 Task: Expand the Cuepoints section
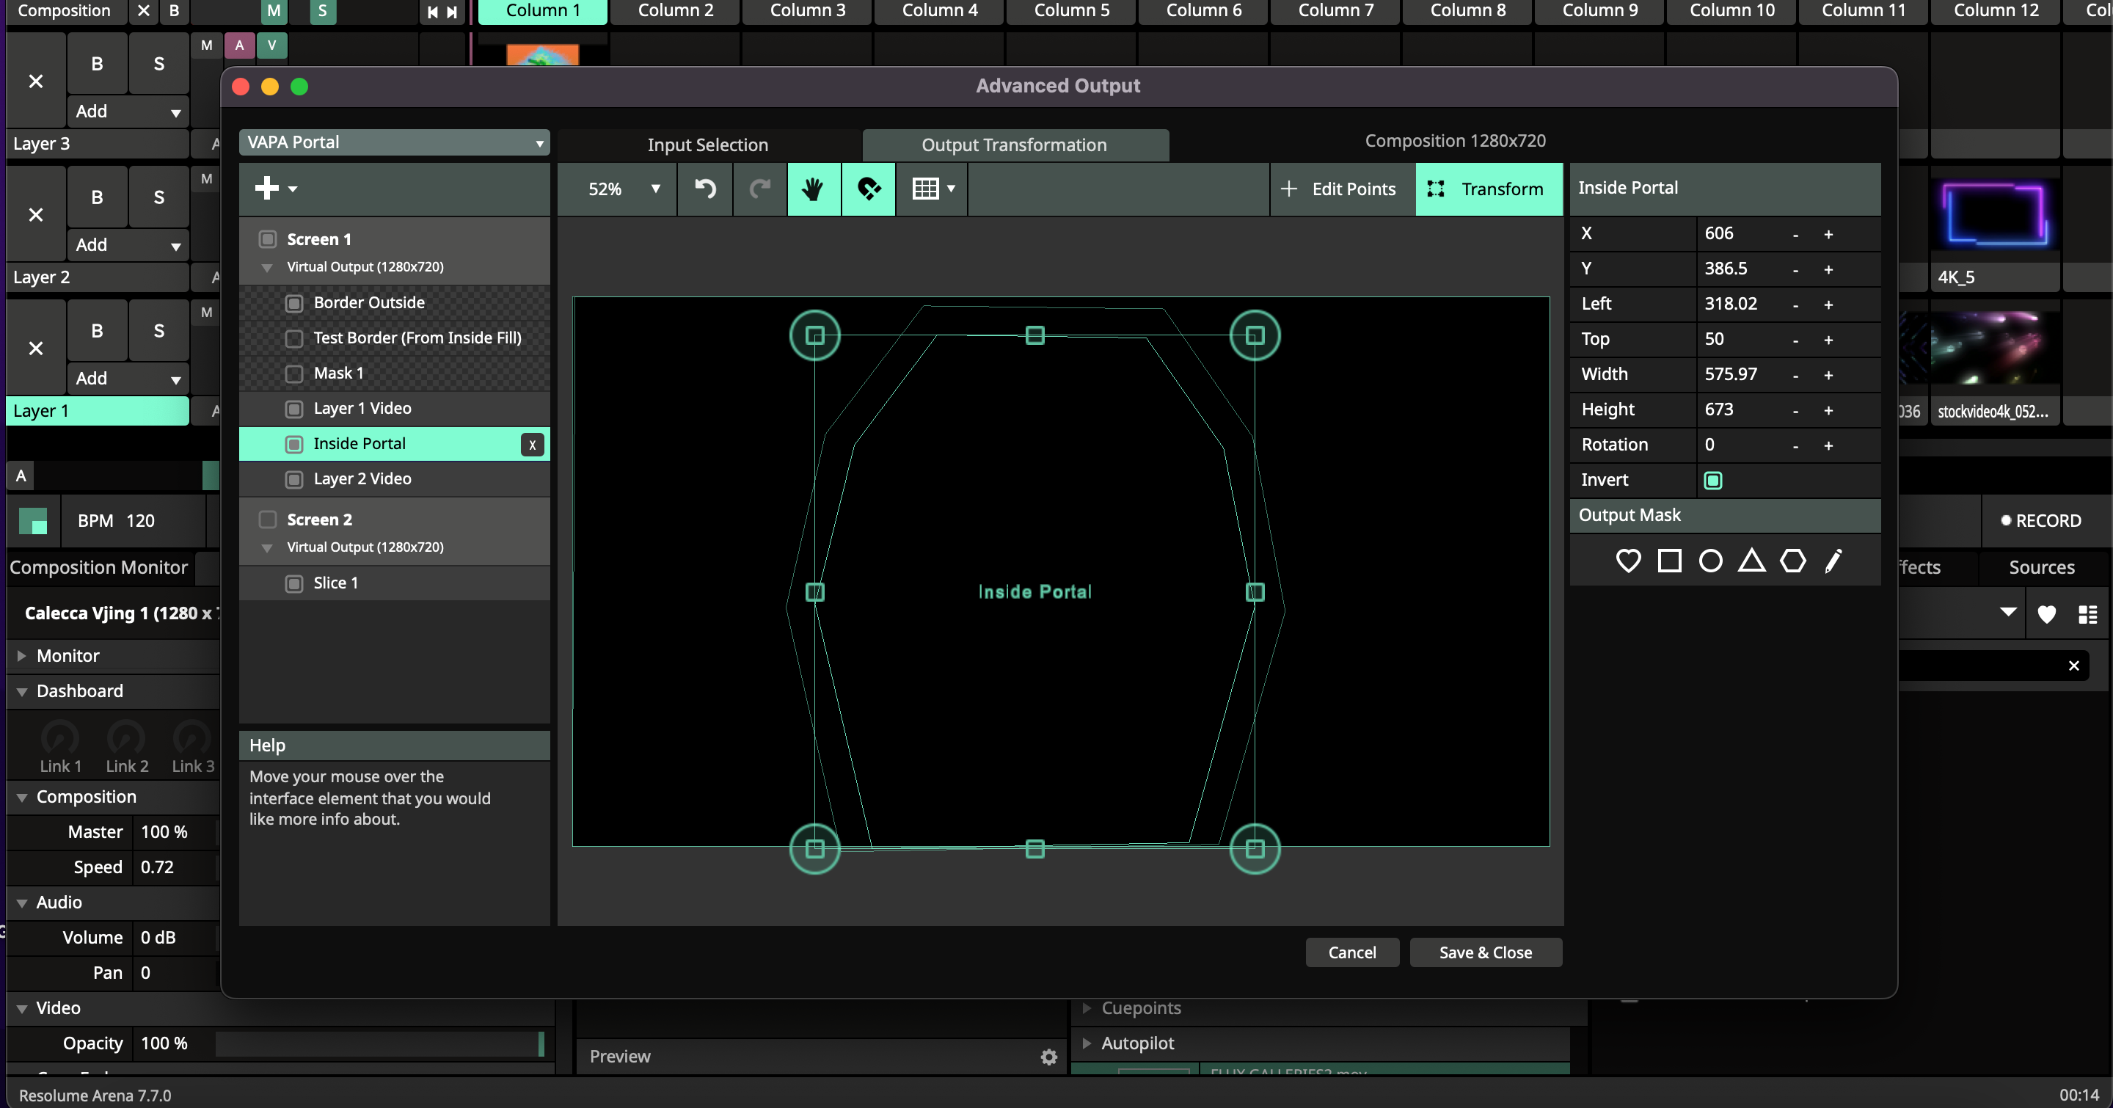(x=1087, y=1008)
